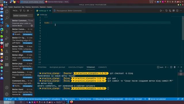Open extensions panel more actions menu
This screenshot has width=184, height=104.
pyautogui.click(x=31, y=11)
